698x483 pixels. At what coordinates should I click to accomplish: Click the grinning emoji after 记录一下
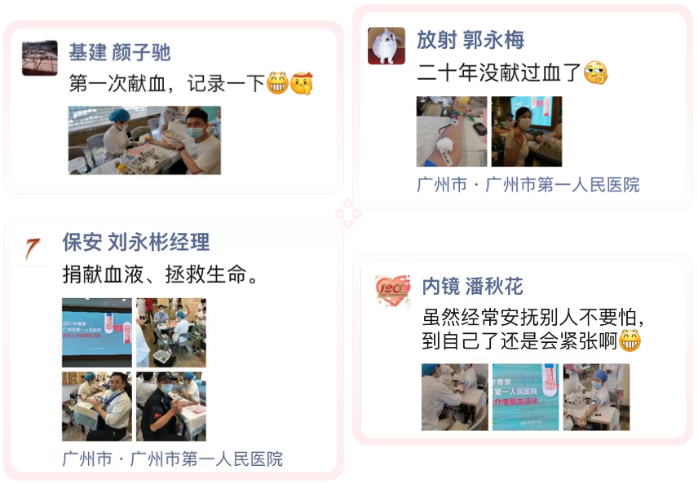277,83
